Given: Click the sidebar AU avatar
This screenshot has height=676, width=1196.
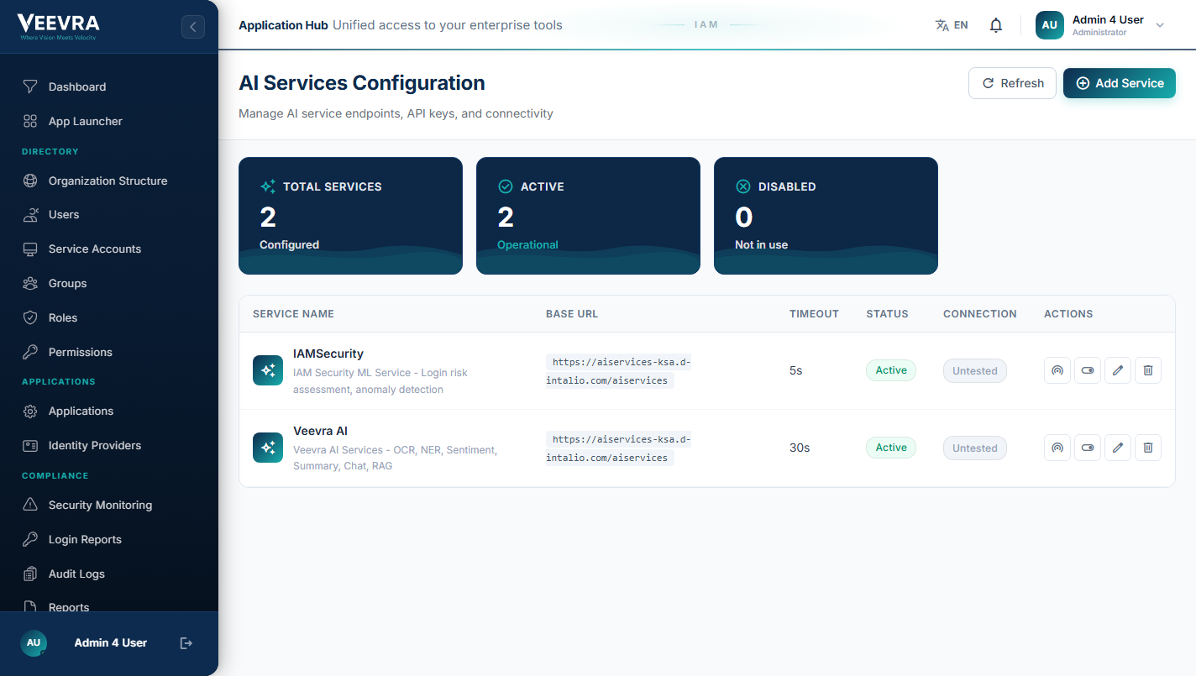Looking at the screenshot, I should 33,643.
